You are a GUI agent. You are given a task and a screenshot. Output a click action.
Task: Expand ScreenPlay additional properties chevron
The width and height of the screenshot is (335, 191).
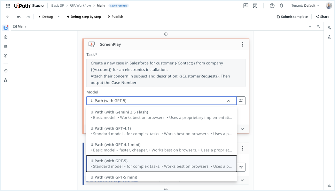click(x=242, y=129)
